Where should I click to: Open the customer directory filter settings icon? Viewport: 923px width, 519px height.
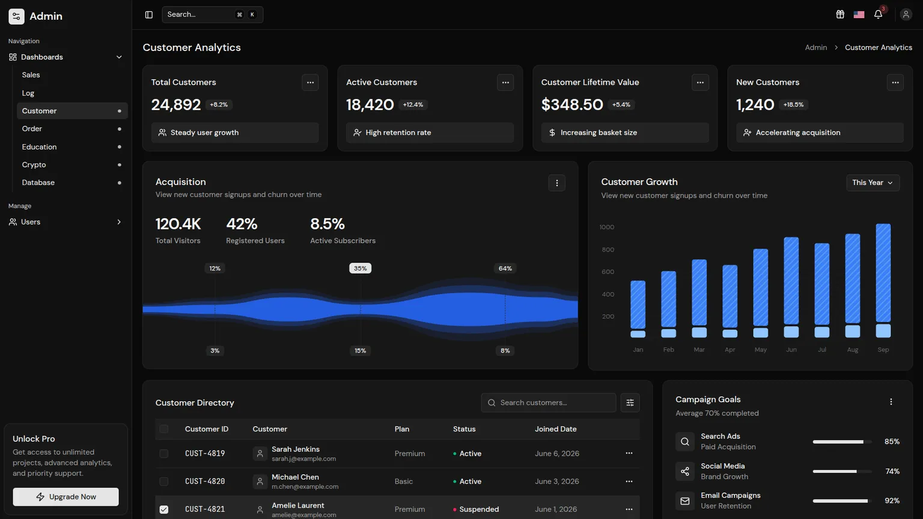point(630,402)
